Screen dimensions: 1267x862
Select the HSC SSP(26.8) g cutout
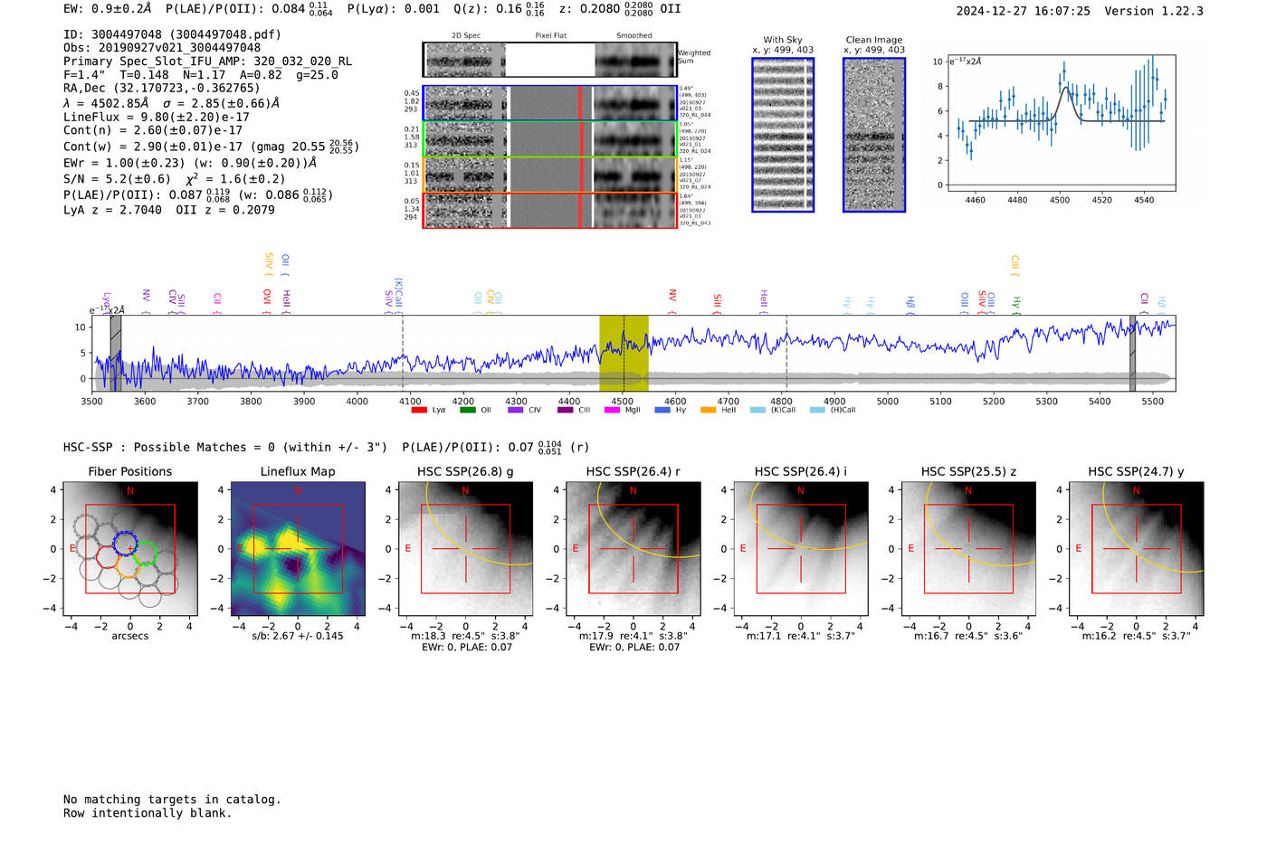point(465,549)
